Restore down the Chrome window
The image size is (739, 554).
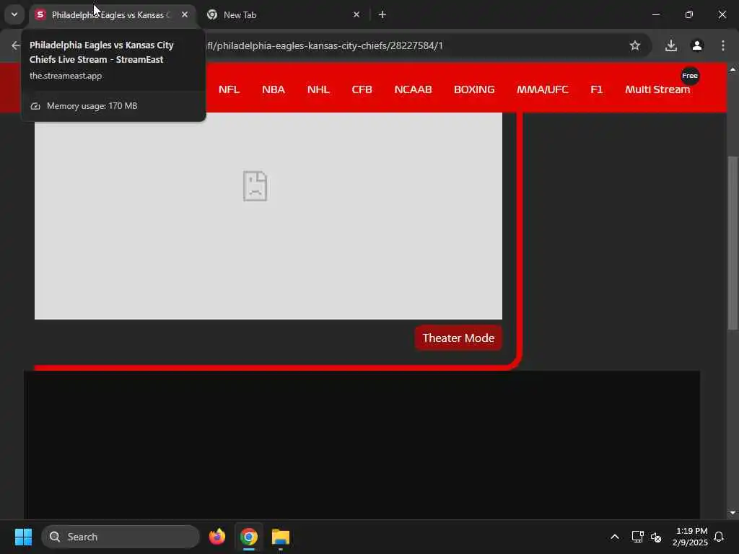coord(689,14)
